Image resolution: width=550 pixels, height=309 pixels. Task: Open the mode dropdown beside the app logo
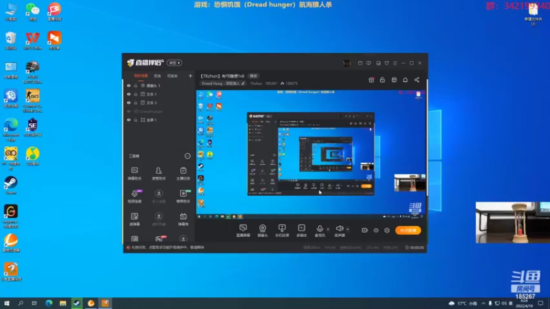point(175,62)
